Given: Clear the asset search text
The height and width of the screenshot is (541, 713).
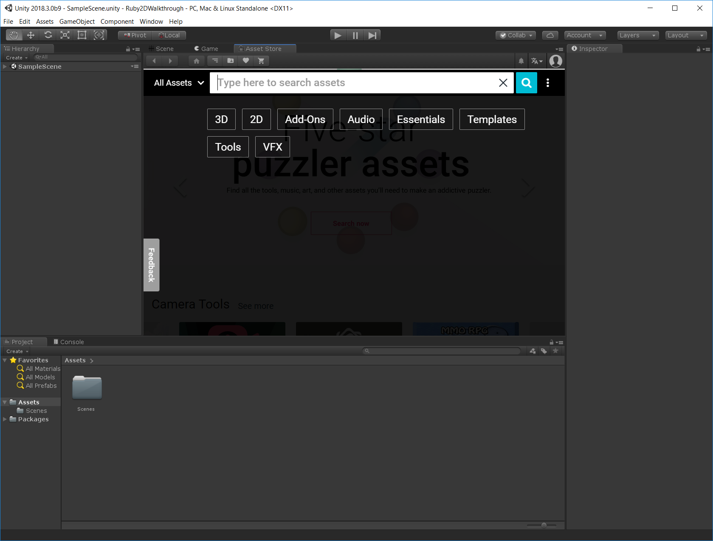Looking at the screenshot, I should (503, 83).
